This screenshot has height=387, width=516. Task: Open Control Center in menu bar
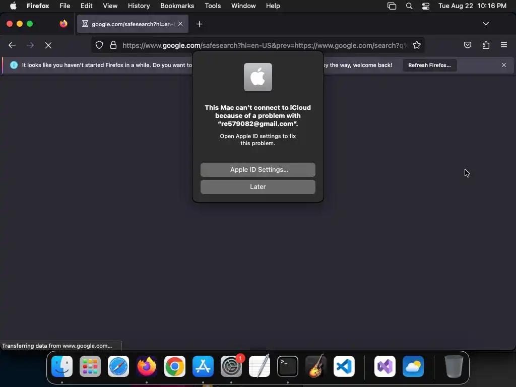tap(426, 6)
